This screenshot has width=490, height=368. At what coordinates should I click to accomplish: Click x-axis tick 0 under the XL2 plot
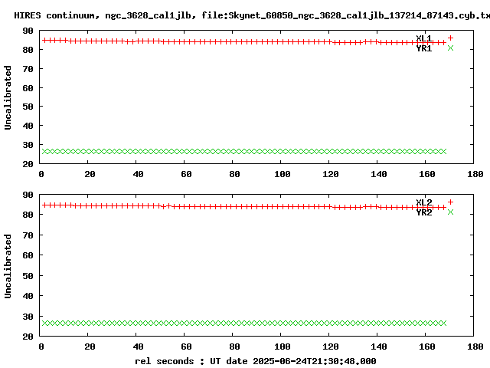coord(41,347)
